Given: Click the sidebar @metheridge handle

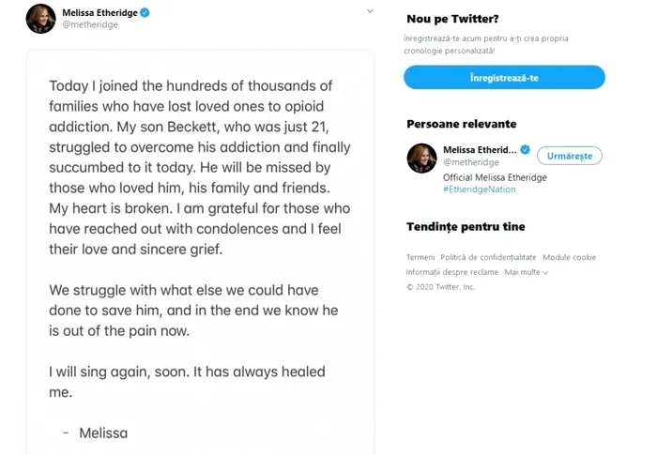Looking at the screenshot, I should (471, 163).
